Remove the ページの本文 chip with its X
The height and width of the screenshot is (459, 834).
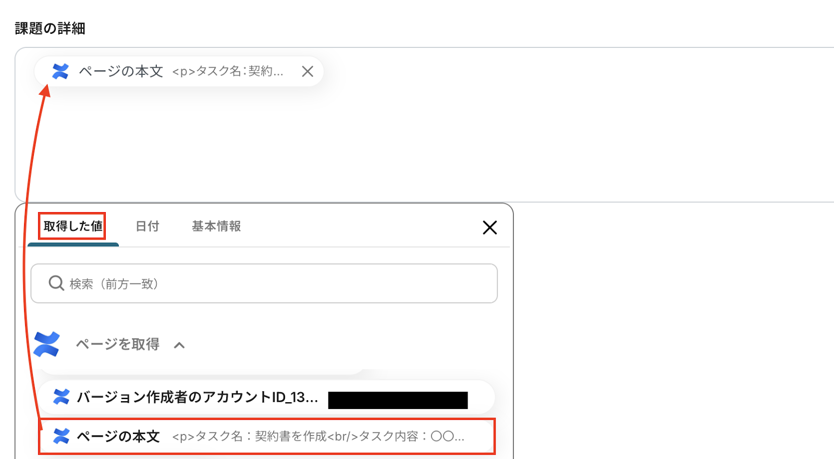click(308, 71)
